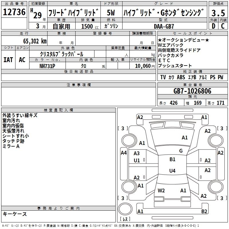Viewport: 229px width, 229px height.
Task: Click the chassis number GB7-1026806
Action: [192, 91]
